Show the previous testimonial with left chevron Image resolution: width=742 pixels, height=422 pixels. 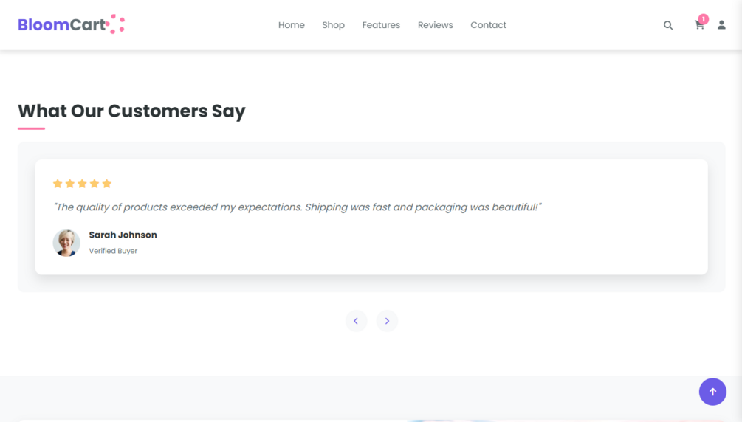click(357, 321)
